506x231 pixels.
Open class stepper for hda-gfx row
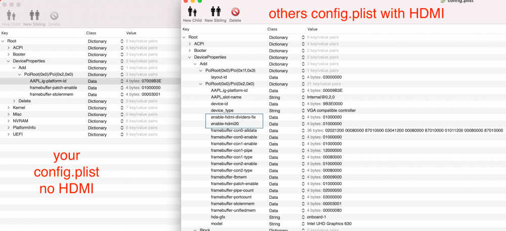pos(303,217)
